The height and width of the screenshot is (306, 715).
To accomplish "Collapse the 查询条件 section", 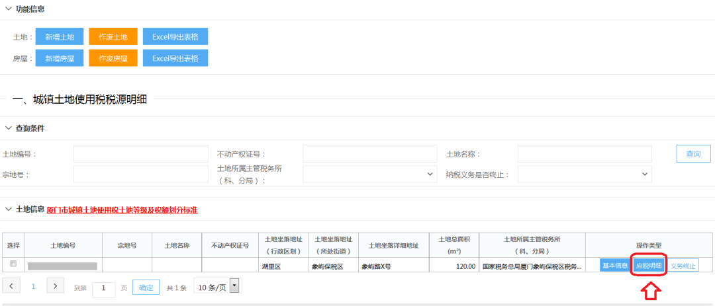I will click(x=9, y=128).
